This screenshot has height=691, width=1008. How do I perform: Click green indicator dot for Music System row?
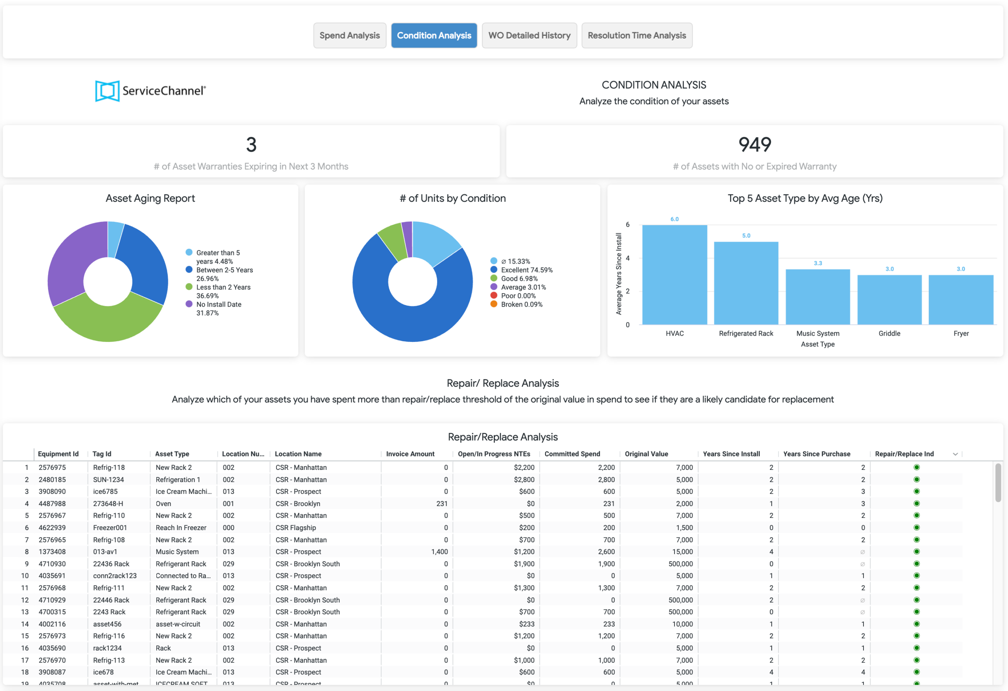pyautogui.click(x=917, y=551)
